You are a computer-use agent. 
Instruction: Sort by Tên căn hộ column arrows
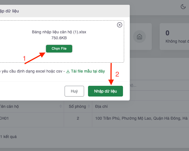61,106
